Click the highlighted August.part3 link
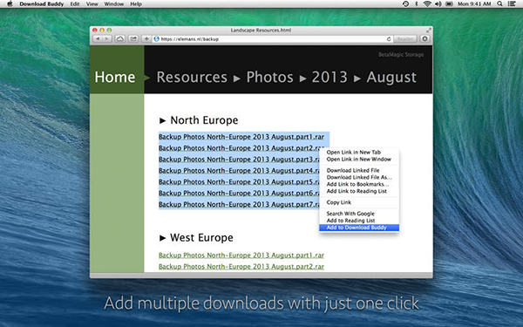Viewport: 523px width, 327px height. click(x=239, y=160)
